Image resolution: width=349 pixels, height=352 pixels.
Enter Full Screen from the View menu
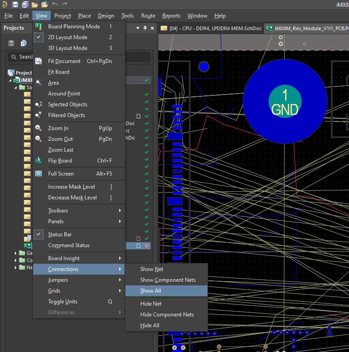61,174
